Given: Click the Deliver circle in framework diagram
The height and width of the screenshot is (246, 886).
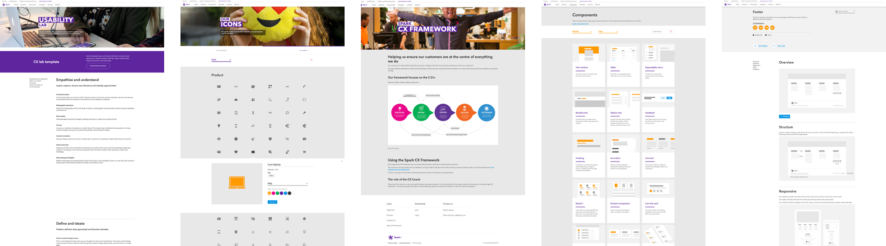Looking at the screenshot, I should pos(465,112).
